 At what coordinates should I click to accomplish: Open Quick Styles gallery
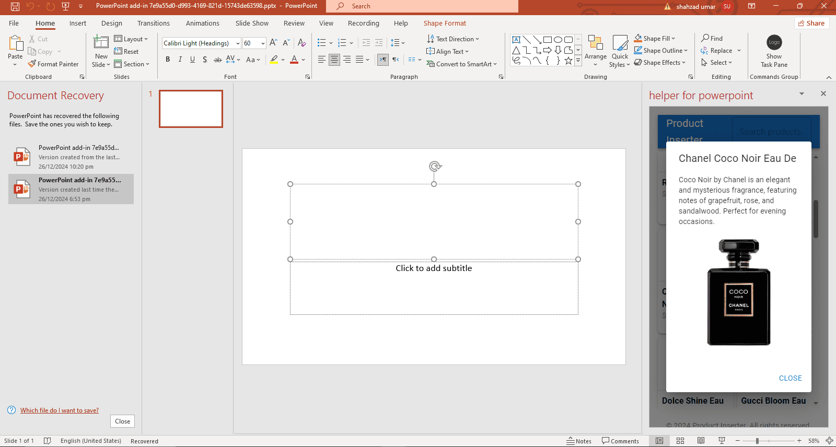click(620, 43)
